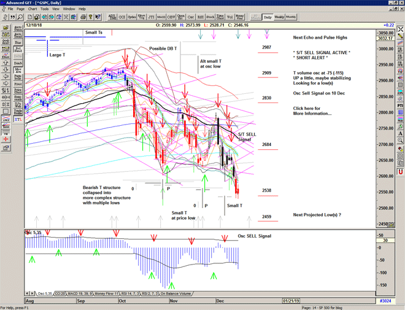Toggle the XTL indicator button

click(17, 120)
